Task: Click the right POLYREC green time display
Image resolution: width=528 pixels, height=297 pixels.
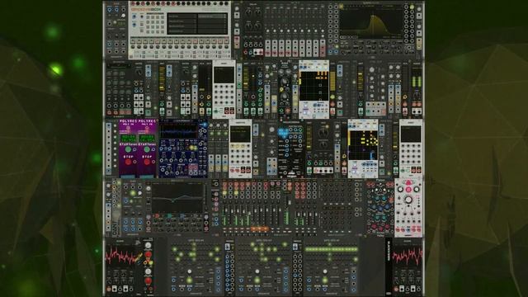Action: coord(147,139)
